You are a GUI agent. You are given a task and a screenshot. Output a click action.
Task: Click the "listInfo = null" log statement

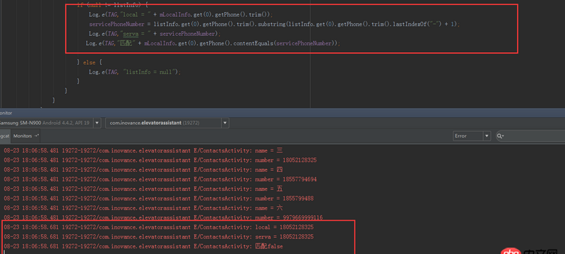(135, 72)
